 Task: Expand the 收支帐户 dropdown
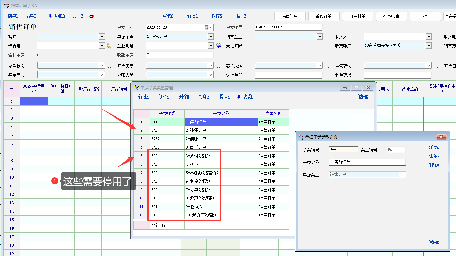429,46
